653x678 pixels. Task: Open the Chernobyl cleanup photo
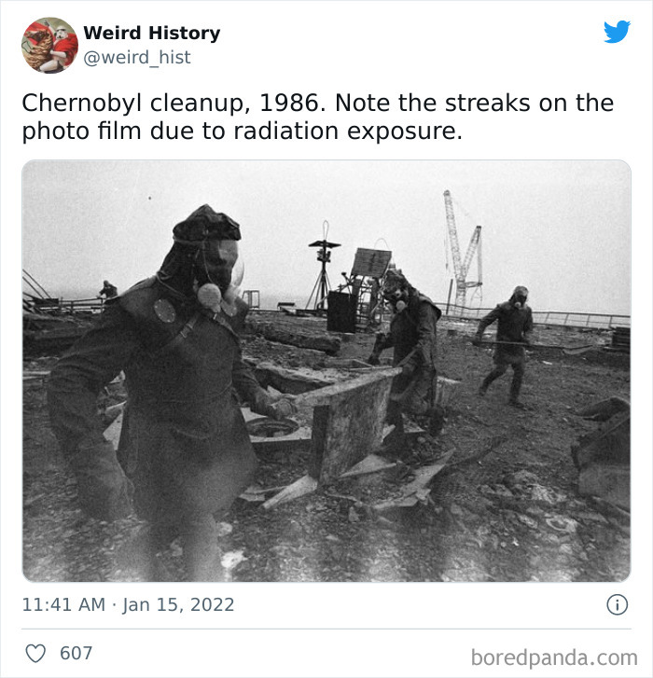(x=326, y=371)
